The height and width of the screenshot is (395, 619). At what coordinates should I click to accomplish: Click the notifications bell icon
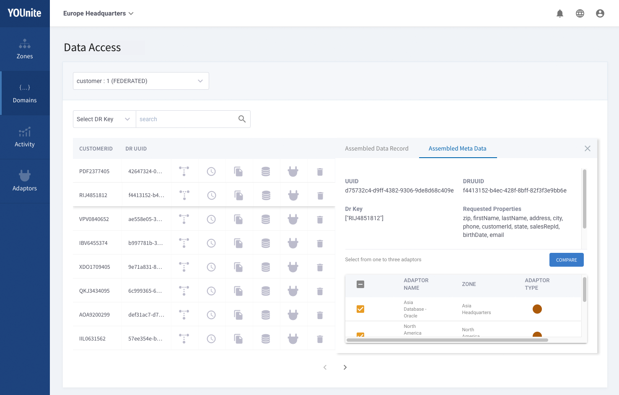click(560, 13)
